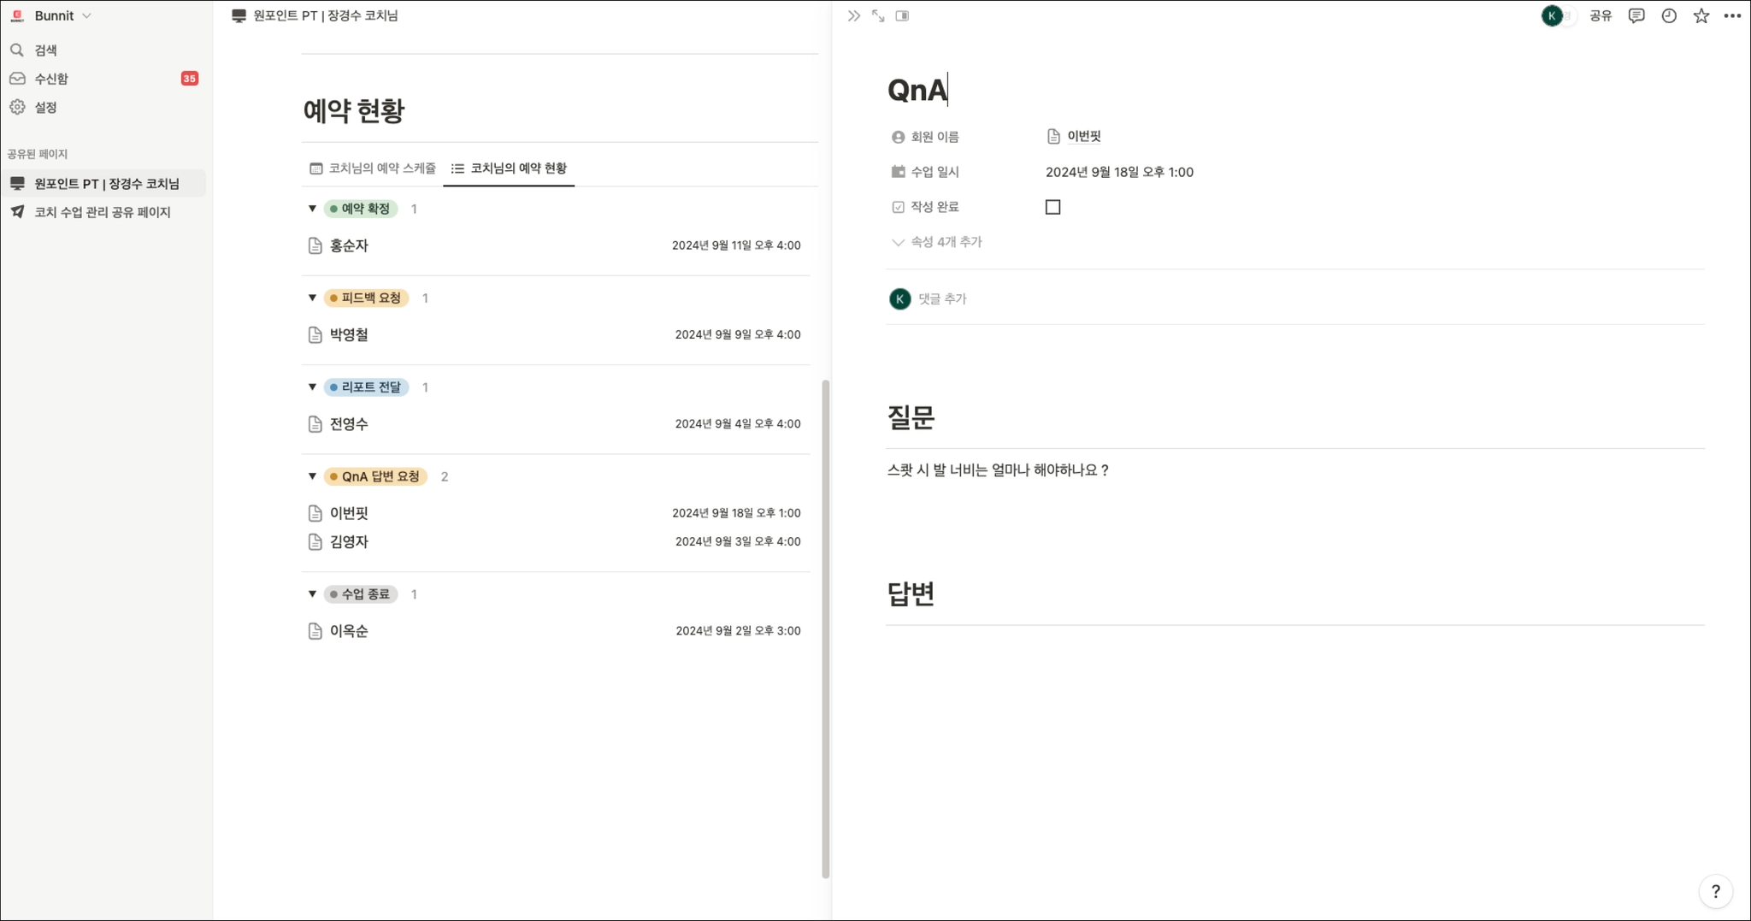Click the 댓글 추가 comment field
Image resolution: width=1751 pixels, height=921 pixels.
click(942, 298)
